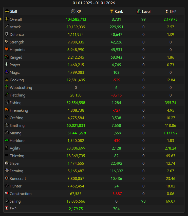This screenshot has width=188, height=216.
Task: Click Agility XP value 30,806,699
Action: (x=76, y=148)
